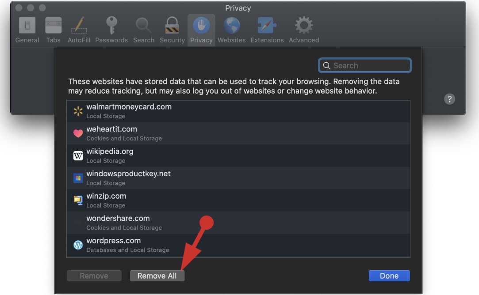
Task: Open the Passwords key icon
Action: pos(111,25)
